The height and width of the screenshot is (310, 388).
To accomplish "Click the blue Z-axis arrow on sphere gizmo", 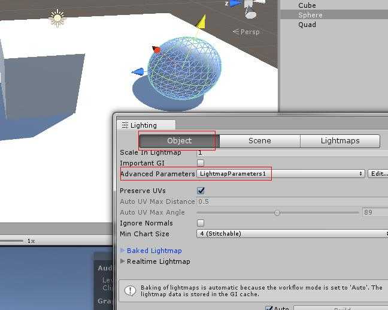I will (x=138, y=71).
